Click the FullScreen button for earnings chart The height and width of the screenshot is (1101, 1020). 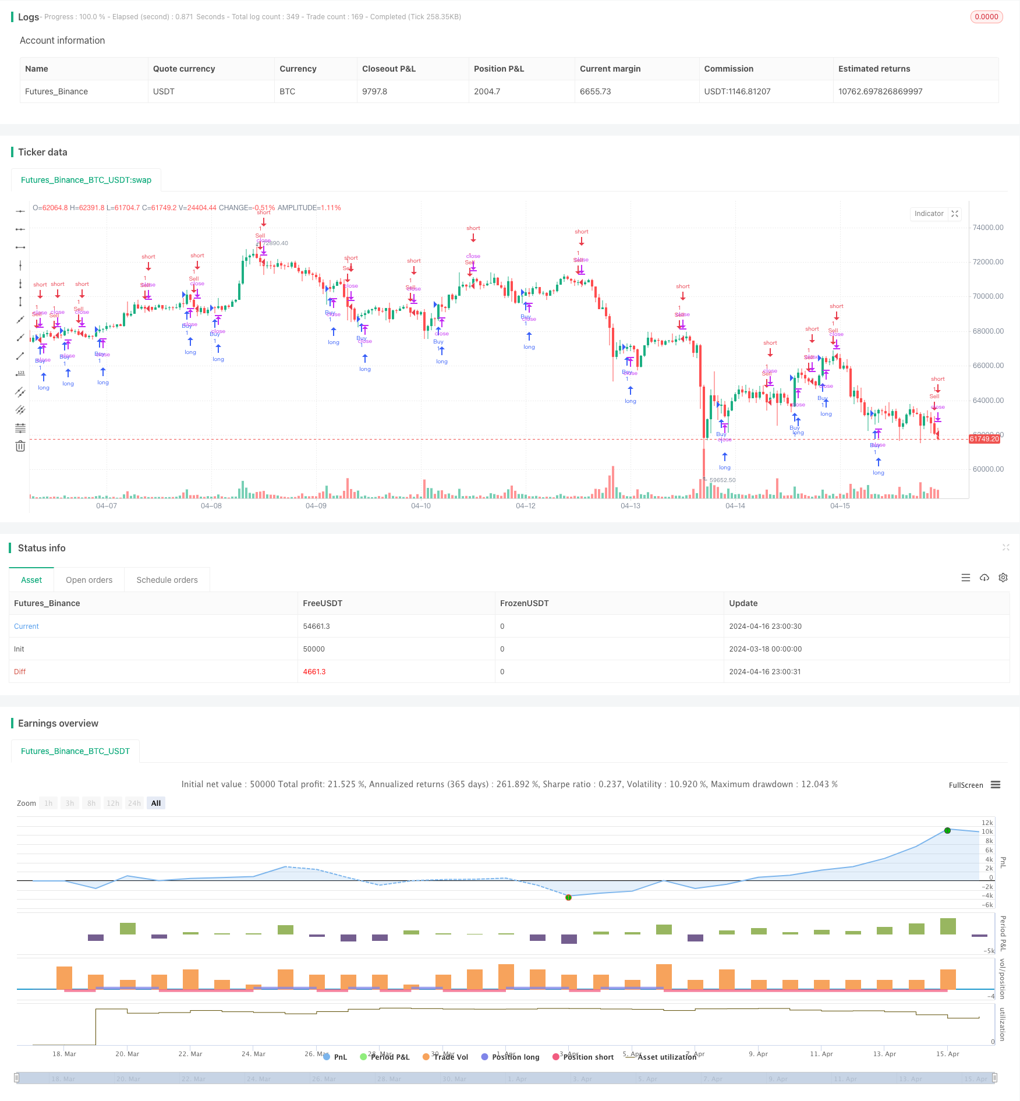pyautogui.click(x=966, y=785)
